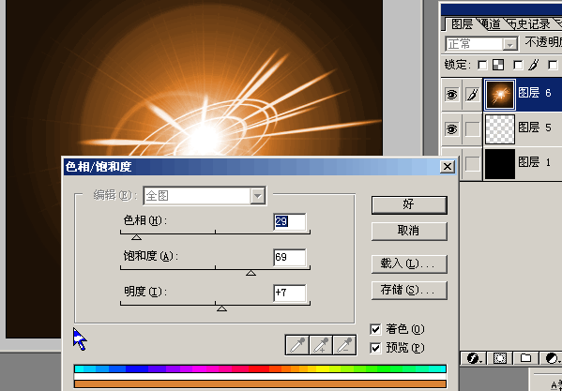Add a layer mask from panel bottom

click(499, 357)
